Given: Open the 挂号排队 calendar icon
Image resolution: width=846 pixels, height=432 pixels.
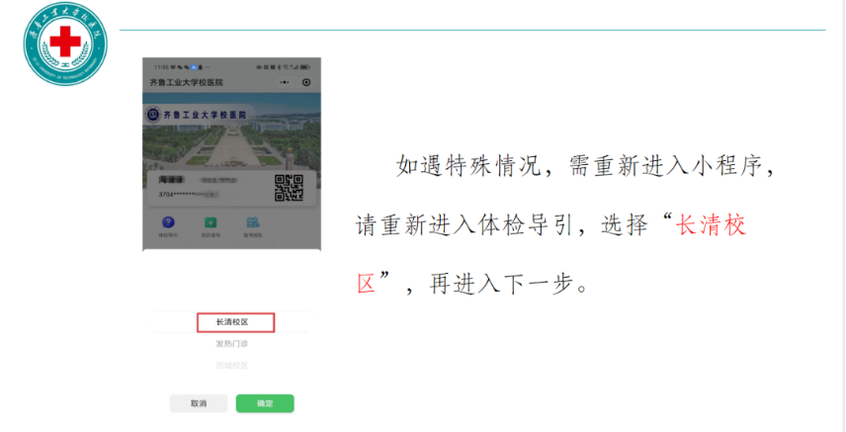Looking at the screenshot, I should pos(253,224).
